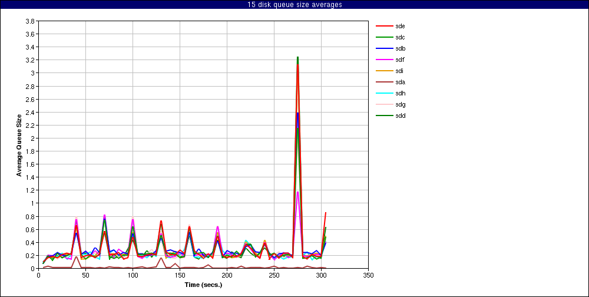589x297 pixels.
Task: Select the 'sdd' legend label
Action: [400, 115]
